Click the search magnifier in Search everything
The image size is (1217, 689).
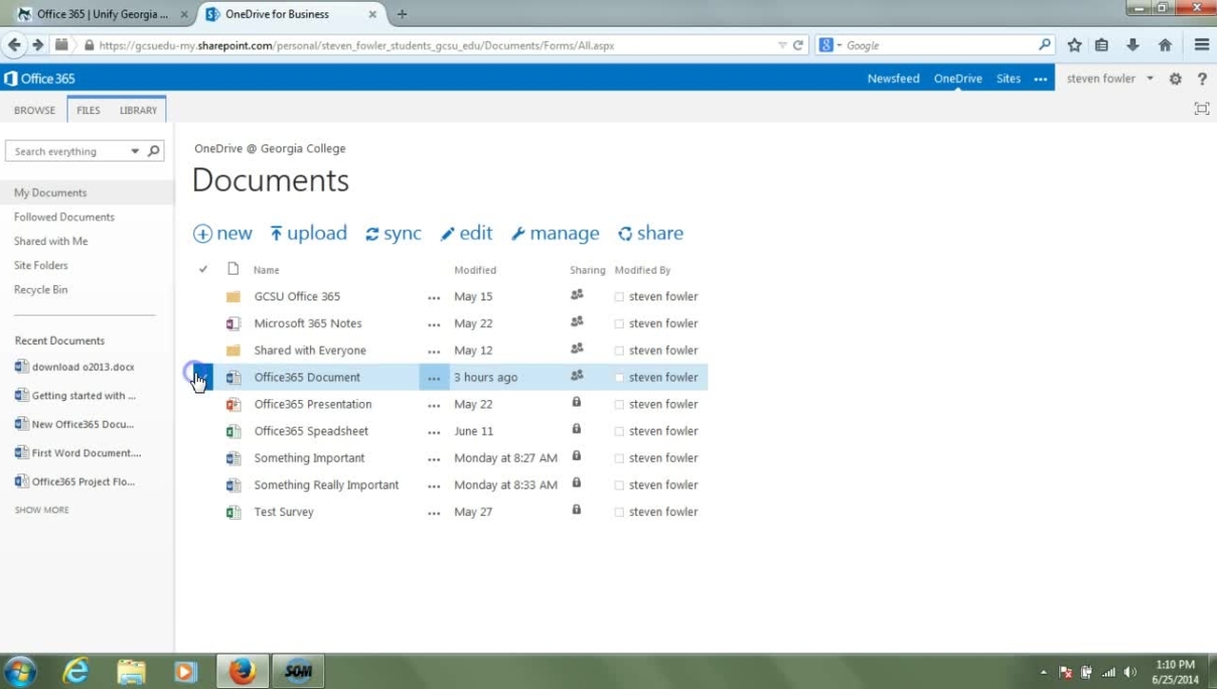[154, 151]
